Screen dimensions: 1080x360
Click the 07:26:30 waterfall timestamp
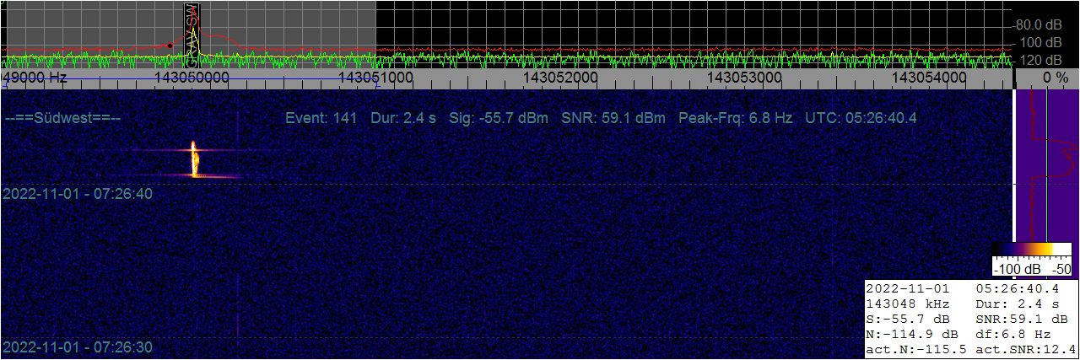[x=78, y=347]
